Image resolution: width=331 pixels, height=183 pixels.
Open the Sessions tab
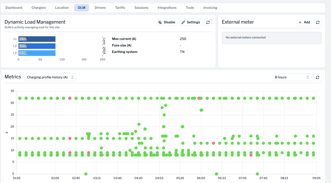(x=141, y=8)
